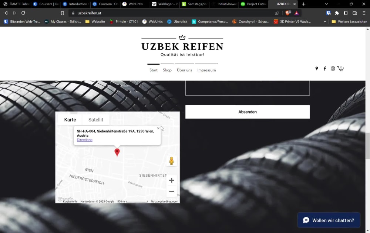The width and height of the screenshot is (370, 233).
Task: Open the extensions puzzle-piece menu
Action: [x=337, y=13]
